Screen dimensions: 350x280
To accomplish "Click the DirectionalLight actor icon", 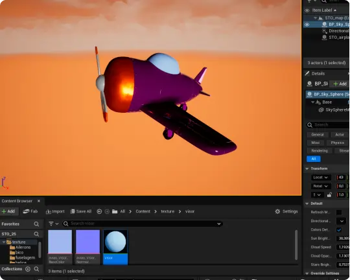I will (x=324, y=31).
